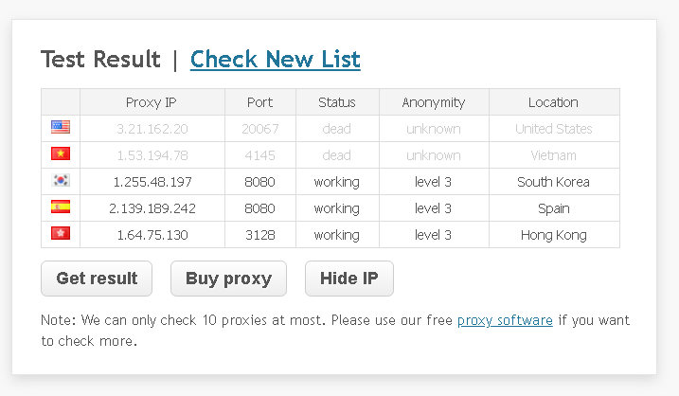Click the Test Result heading

pyautogui.click(x=100, y=60)
